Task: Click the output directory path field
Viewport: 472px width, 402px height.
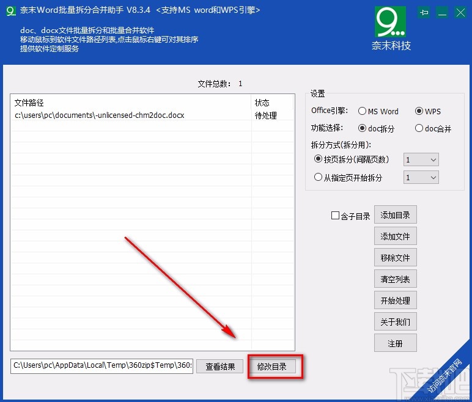Action: (101, 366)
